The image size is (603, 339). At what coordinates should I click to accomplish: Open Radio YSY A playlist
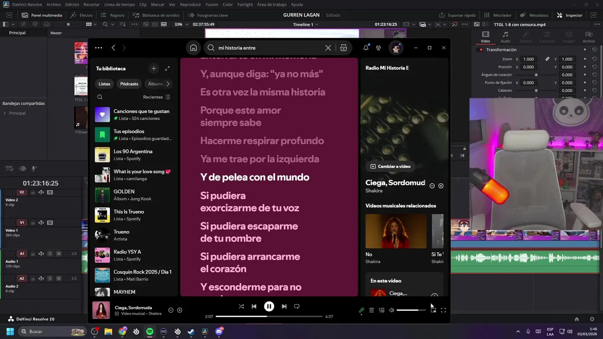click(134, 255)
